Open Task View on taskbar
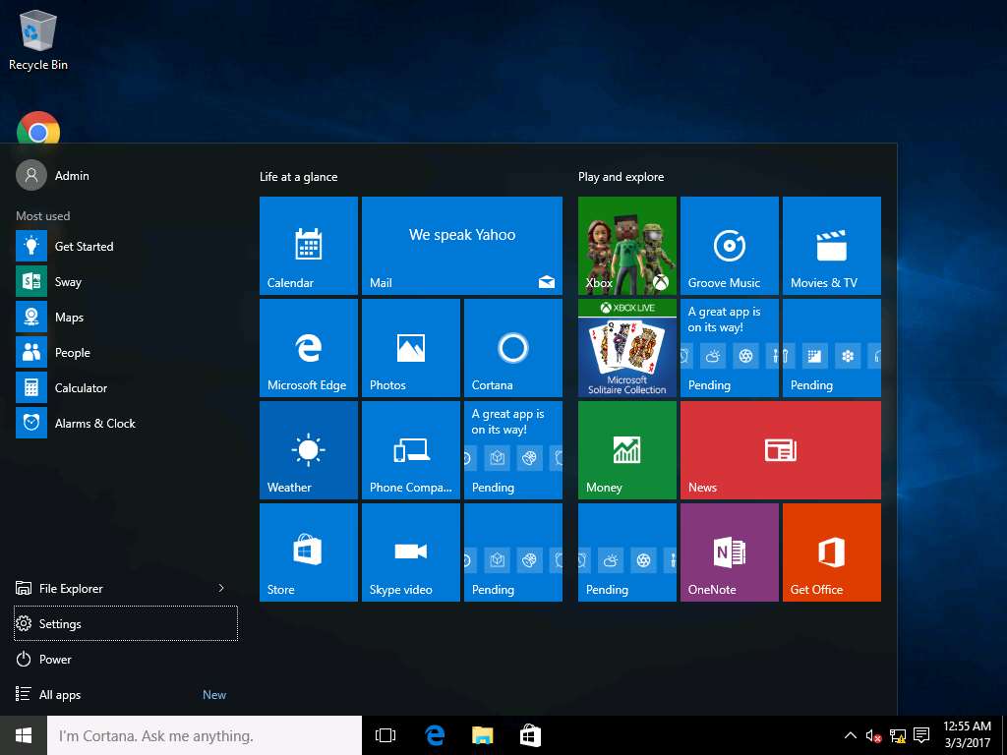This screenshot has width=1007, height=755. (x=385, y=735)
